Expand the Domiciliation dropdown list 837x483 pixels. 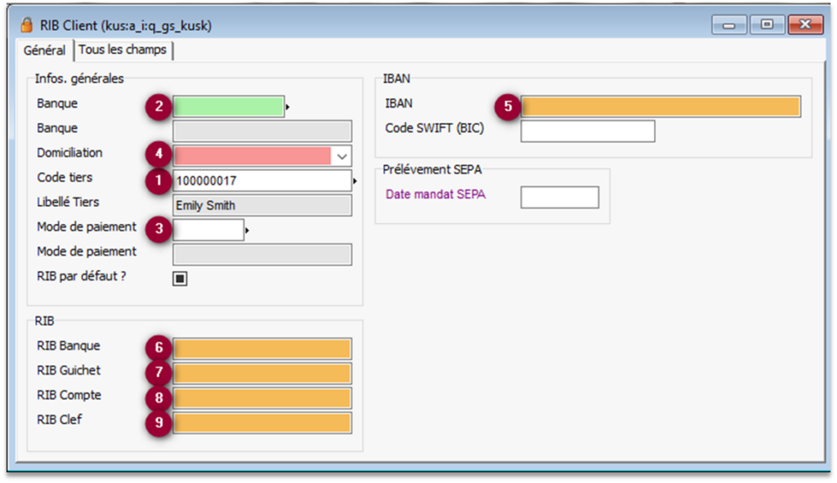tap(342, 156)
